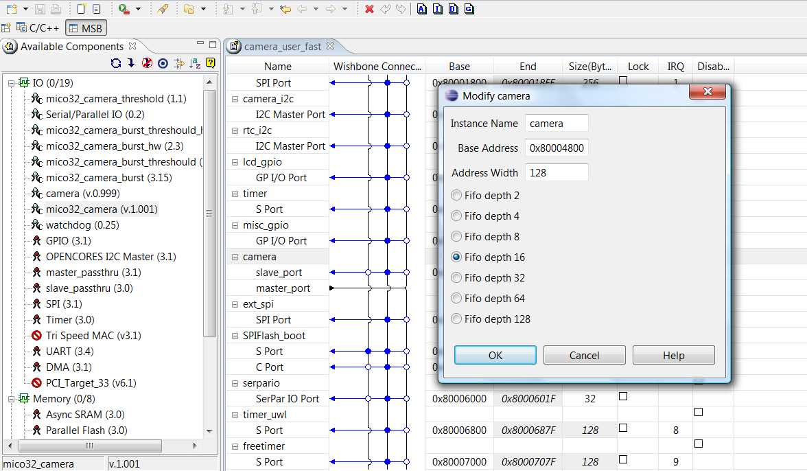807x471 pixels.
Task: Select the Available Components view tab
Action: click(71, 46)
